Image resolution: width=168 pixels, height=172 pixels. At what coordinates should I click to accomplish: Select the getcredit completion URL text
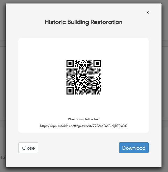click(x=84, y=126)
